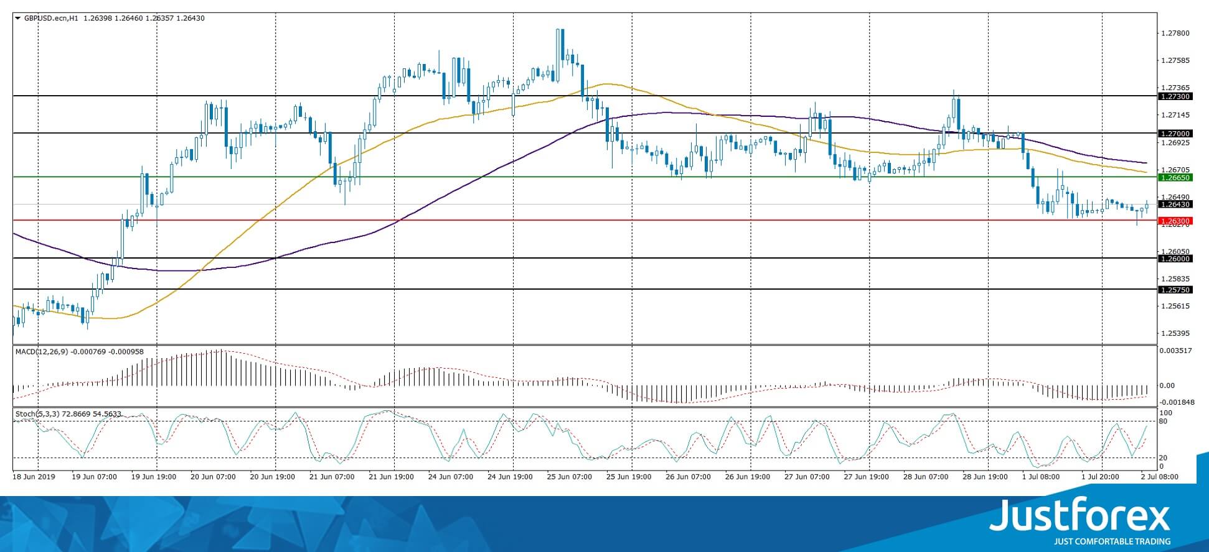
Task: Click the 19 Jun 07:00 time label
Action: 95,477
